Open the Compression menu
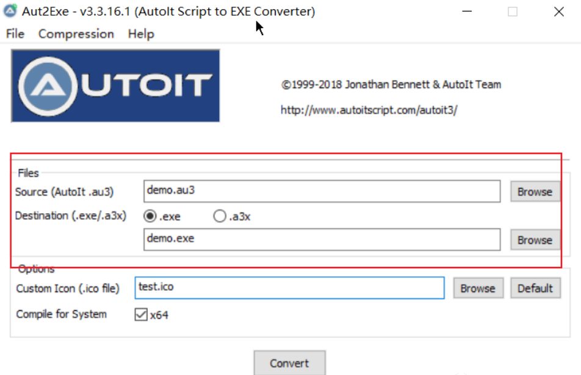Viewport: 581px width, 375px height. click(76, 34)
